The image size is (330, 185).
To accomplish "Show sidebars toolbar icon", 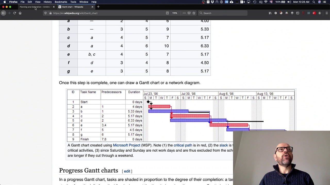I will (x=298, y=13).
